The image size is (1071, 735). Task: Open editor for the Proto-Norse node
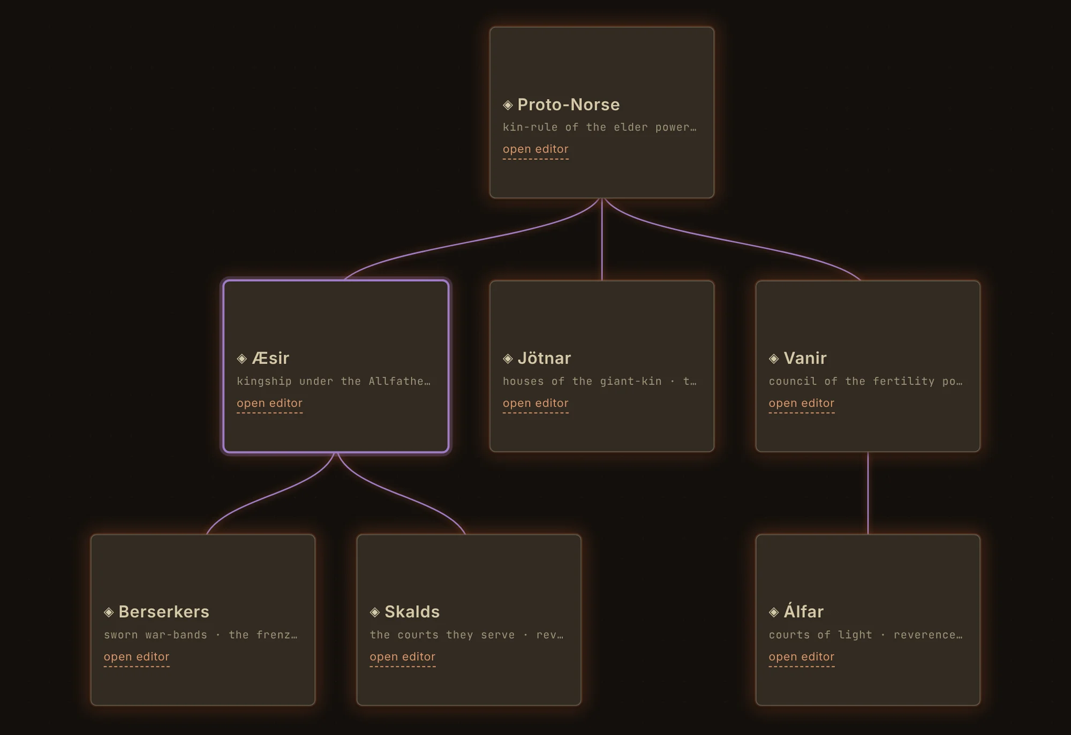pos(535,149)
